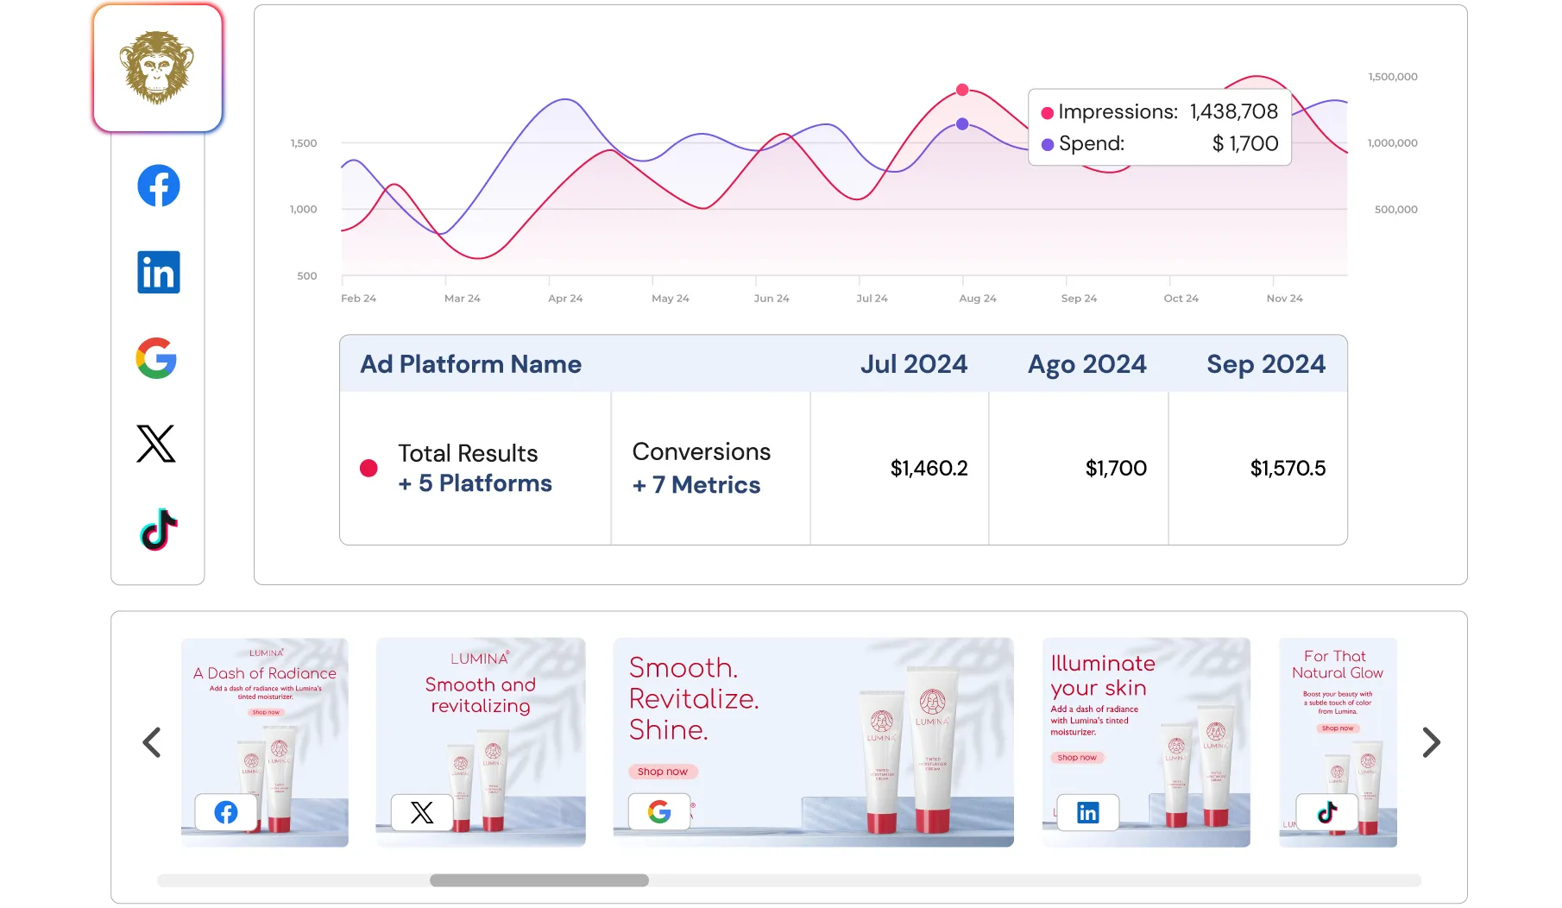The height and width of the screenshot is (908, 1562).
Task: Open the 'For That Natural Glow' ad creative
Action: (x=1338, y=742)
